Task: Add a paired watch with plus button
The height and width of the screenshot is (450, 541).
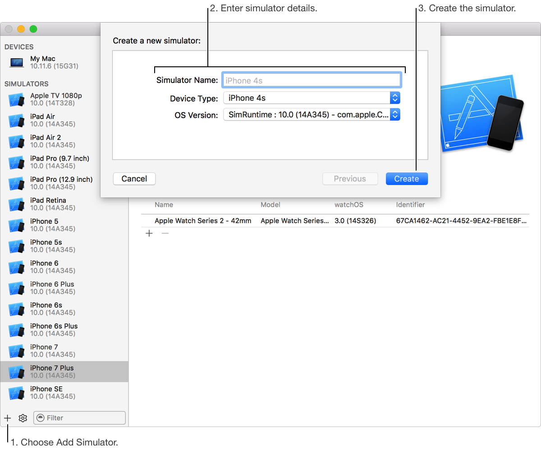Action: (149, 233)
